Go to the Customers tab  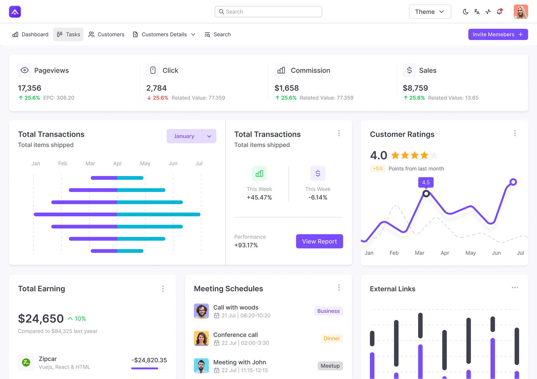(106, 35)
